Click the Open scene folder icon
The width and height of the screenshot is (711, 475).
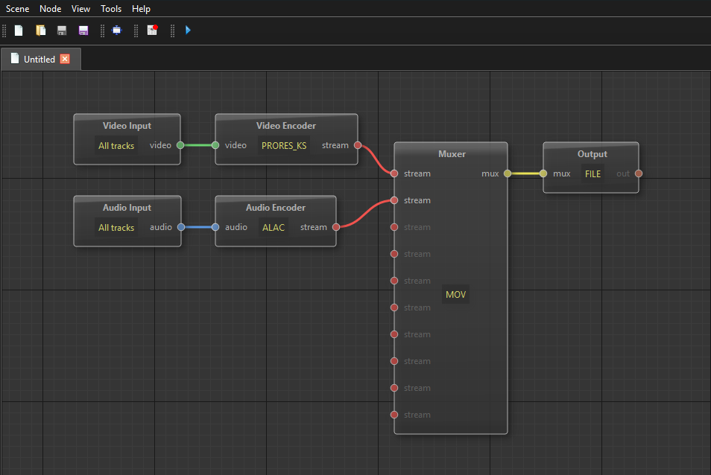click(41, 31)
